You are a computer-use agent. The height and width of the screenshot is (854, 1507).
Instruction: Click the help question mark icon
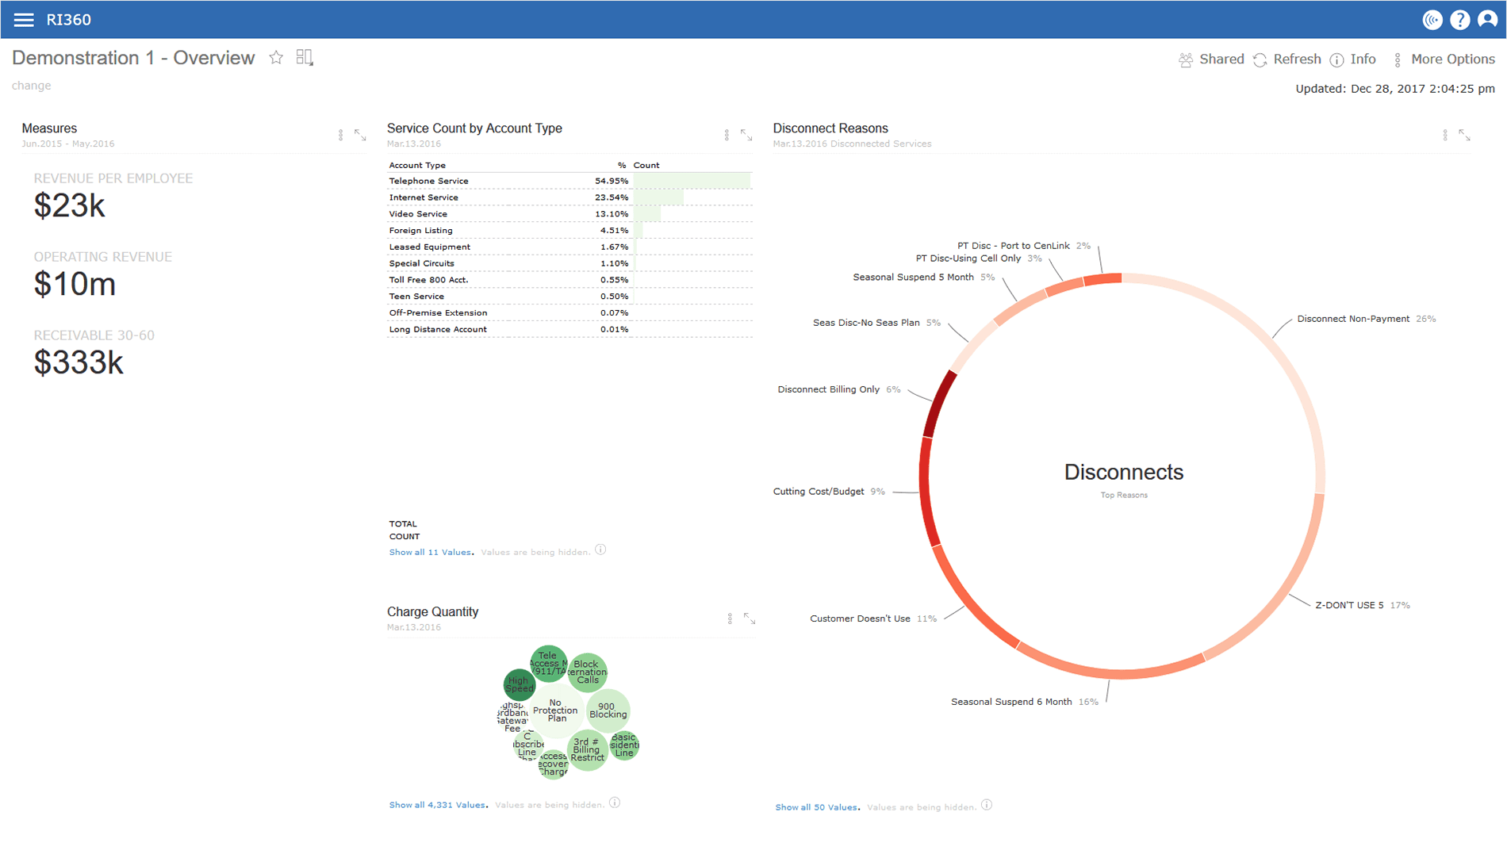1459,20
